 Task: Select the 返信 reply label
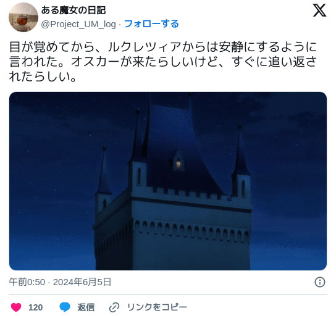tap(86, 307)
